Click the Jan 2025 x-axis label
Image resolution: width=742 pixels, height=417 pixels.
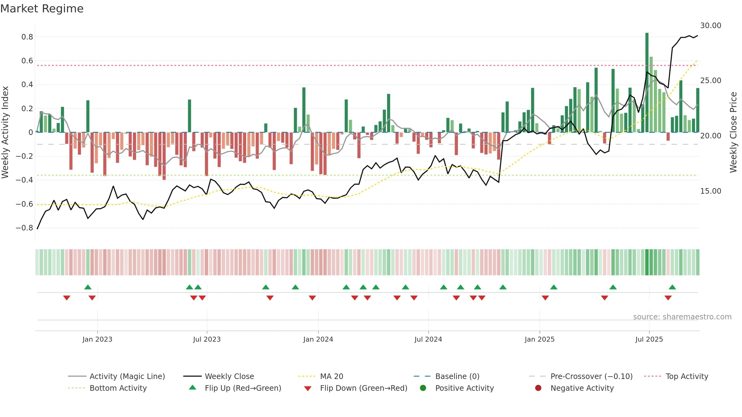[x=539, y=339]
